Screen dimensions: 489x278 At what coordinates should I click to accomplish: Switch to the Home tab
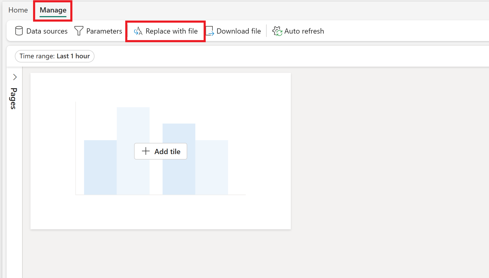18,10
